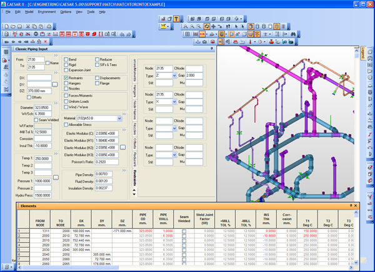
Task: Uncheck the Restraints checkbox
Action: coord(66,78)
